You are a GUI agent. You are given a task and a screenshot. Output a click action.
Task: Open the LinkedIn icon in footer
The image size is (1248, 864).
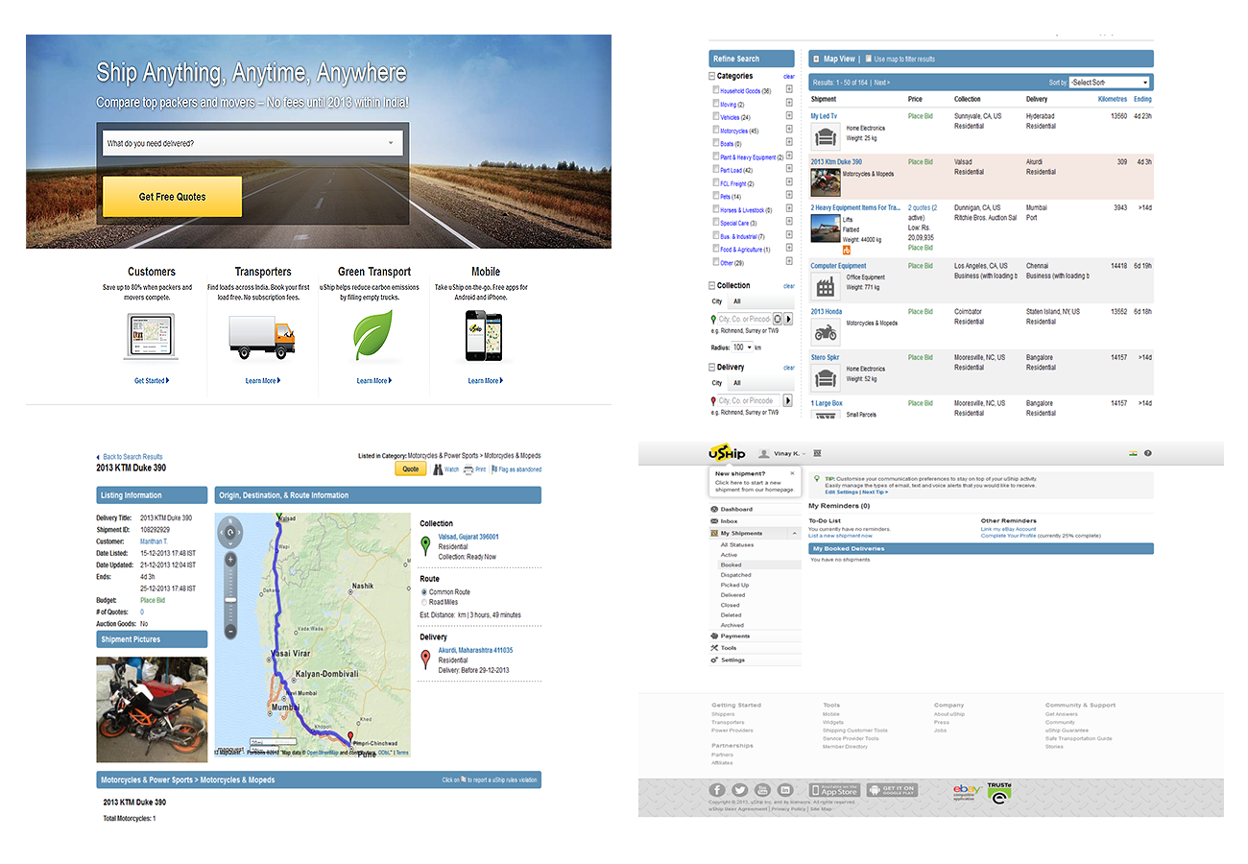(787, 790)
